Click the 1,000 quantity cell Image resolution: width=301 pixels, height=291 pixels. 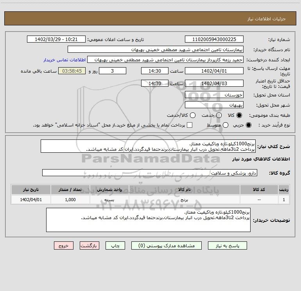tap(70, 200)
